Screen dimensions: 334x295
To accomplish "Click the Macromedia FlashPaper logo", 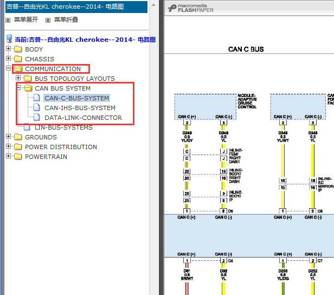I will coord(191,8).
